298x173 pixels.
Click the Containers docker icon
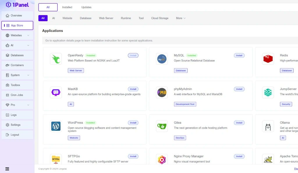[x=7, y=65]
